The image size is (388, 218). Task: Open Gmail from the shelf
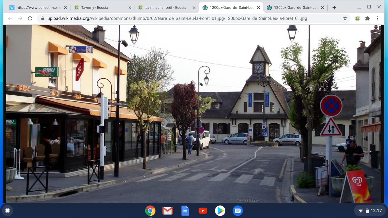point(168,211)
